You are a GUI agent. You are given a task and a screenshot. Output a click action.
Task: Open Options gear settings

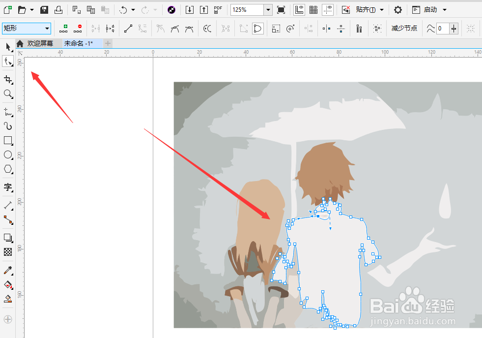click(398, 10)
